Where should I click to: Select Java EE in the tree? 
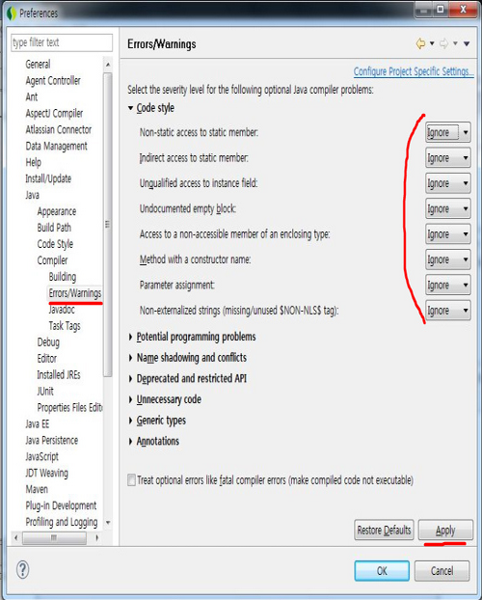37,424
